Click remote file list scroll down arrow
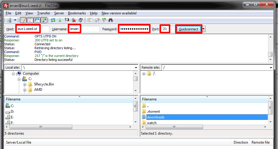 coord(271,122)
